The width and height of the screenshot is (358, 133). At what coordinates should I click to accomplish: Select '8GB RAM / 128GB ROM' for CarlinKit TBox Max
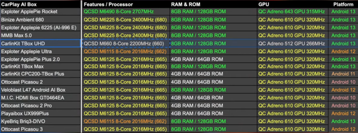pyautogui.click(x=214, y=66)
